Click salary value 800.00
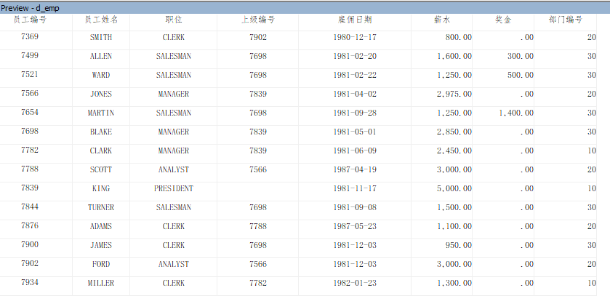The height and width of the screenshot is (301, 610). pos(459,37)
